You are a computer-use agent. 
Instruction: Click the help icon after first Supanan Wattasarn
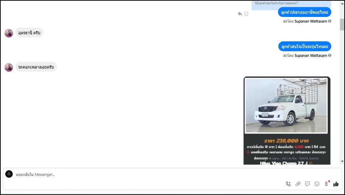329,21
